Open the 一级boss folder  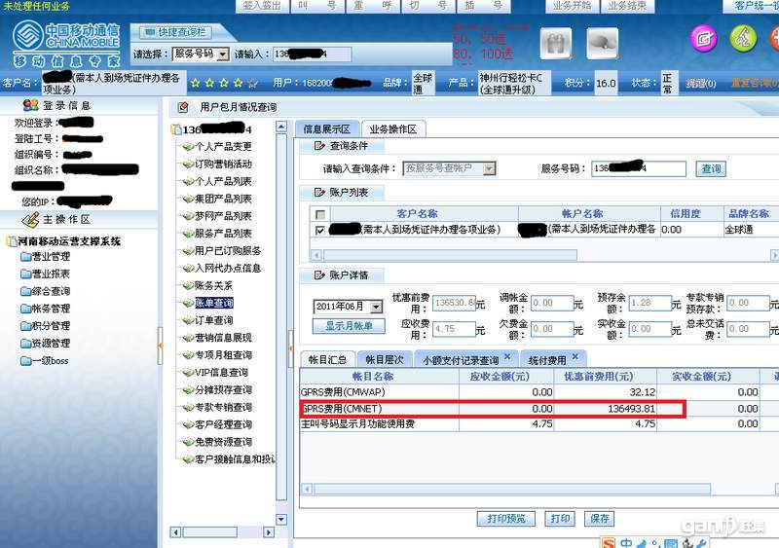[45, 361]
